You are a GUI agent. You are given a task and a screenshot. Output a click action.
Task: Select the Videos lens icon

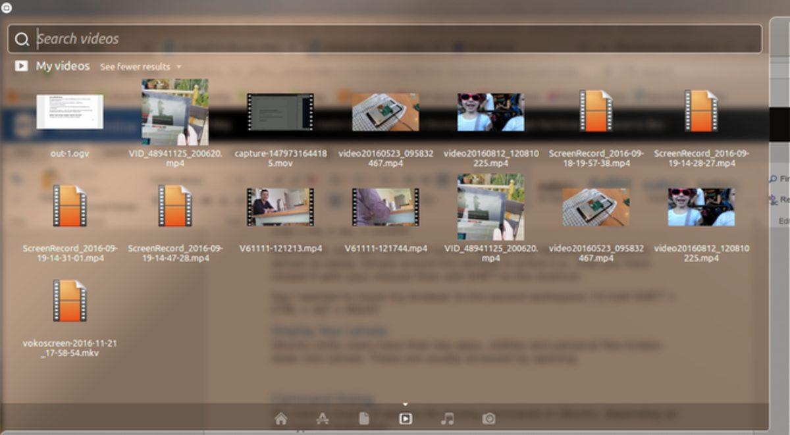pyautogui.click(x=406, y=419)
